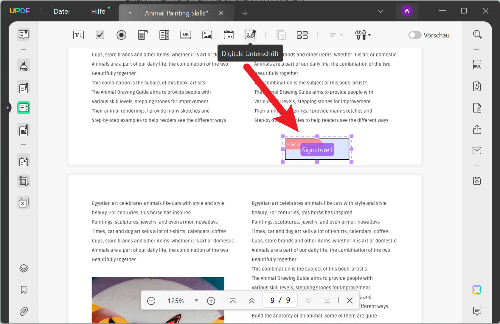Open the Datei menu
This screenshot has height=324, width=500.
[61, 11]
